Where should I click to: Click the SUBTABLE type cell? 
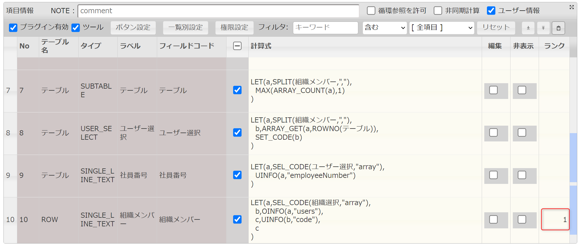click(98, 91)
